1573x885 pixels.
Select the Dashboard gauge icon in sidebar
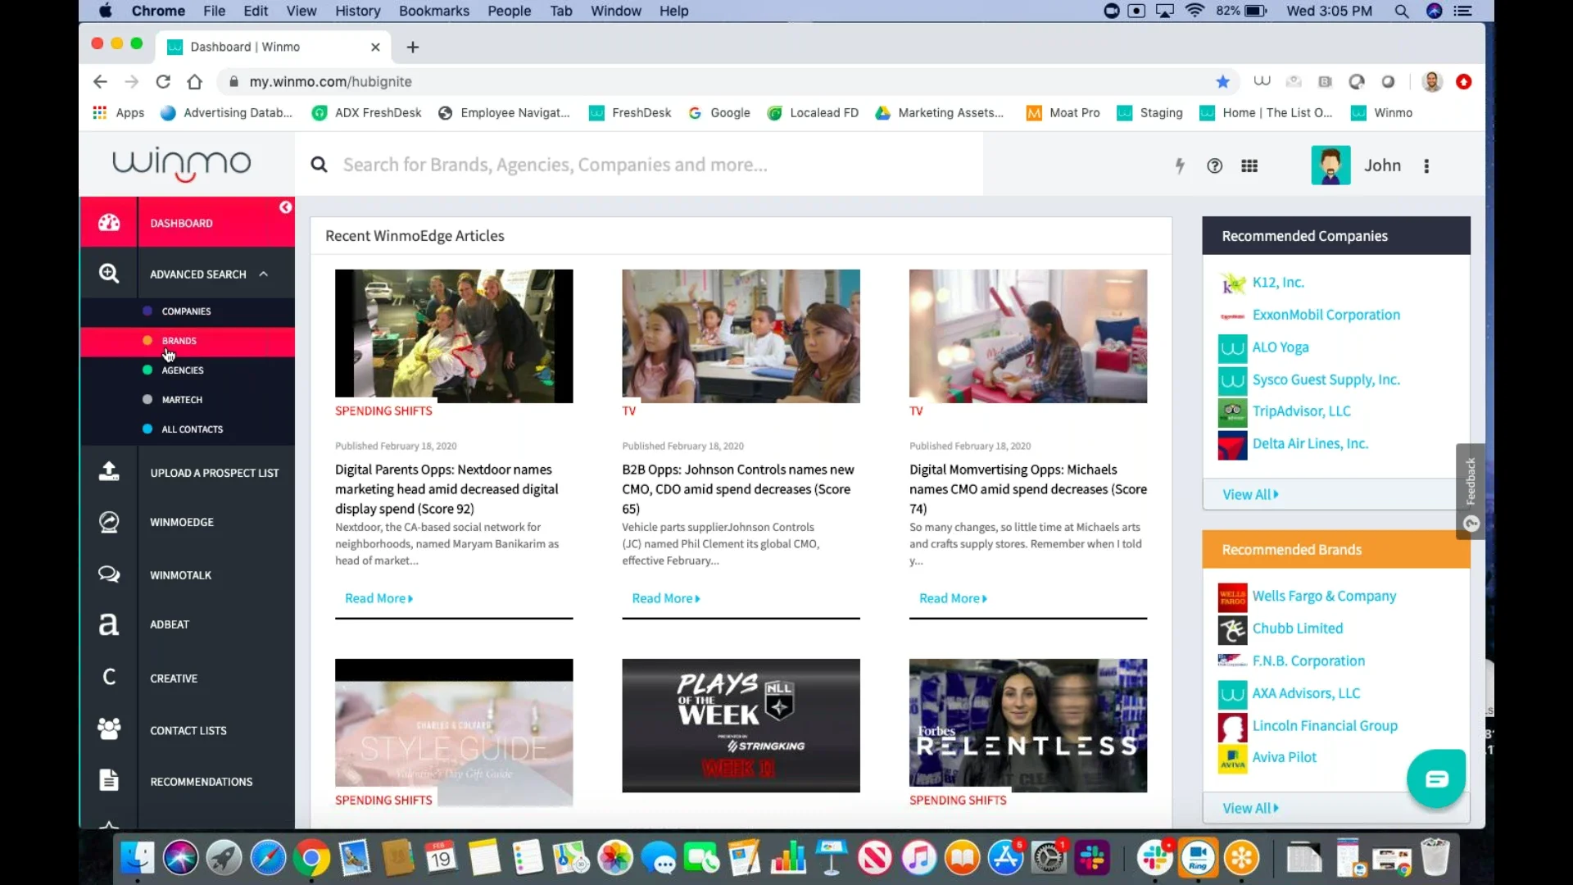pyautogui.click(x=109, y=222)
